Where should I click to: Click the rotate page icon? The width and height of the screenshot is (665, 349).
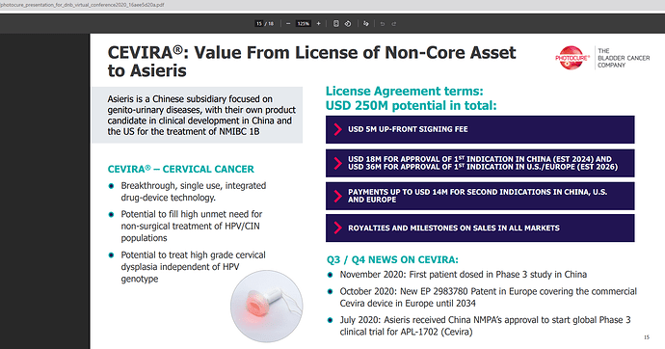[x=348, y=24]
